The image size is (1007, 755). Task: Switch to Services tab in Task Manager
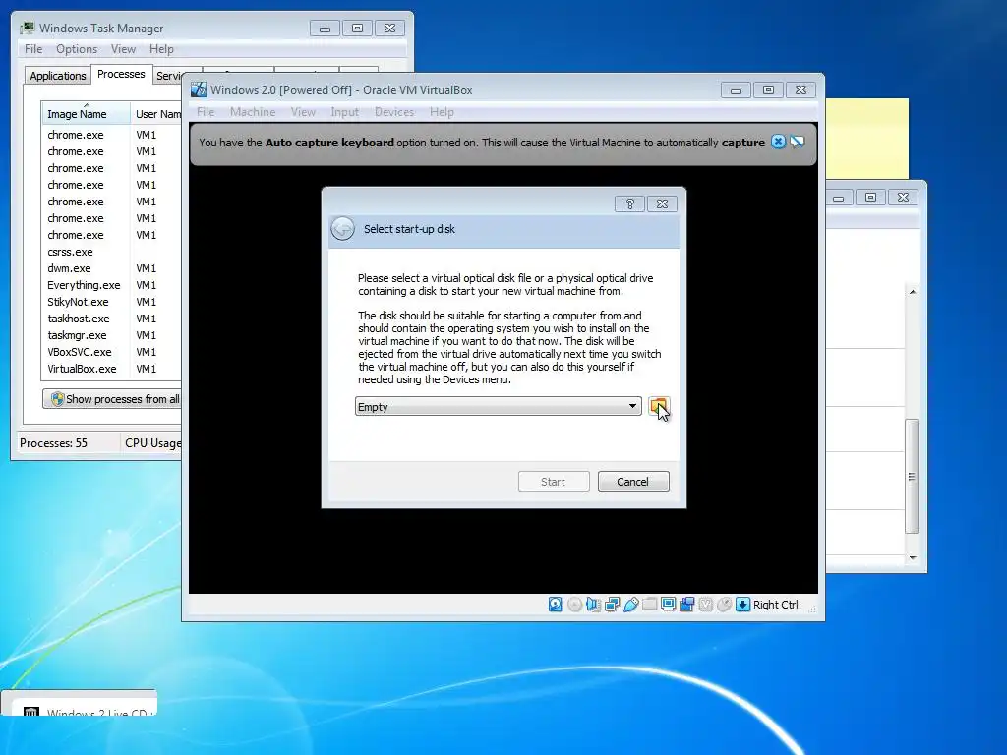tap(168, 75)
